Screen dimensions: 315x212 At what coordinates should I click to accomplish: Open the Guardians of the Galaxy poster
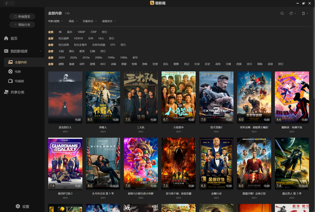click(65, 163)
